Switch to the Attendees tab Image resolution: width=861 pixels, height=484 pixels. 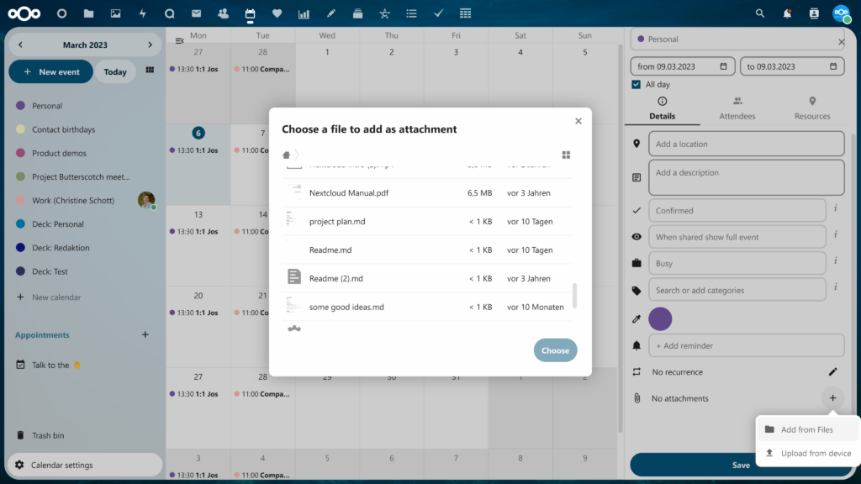pyautogui.click(x=737, y=110)
